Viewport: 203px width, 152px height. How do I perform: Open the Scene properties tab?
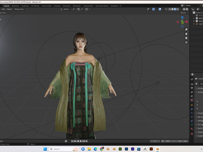pos(192,96)
